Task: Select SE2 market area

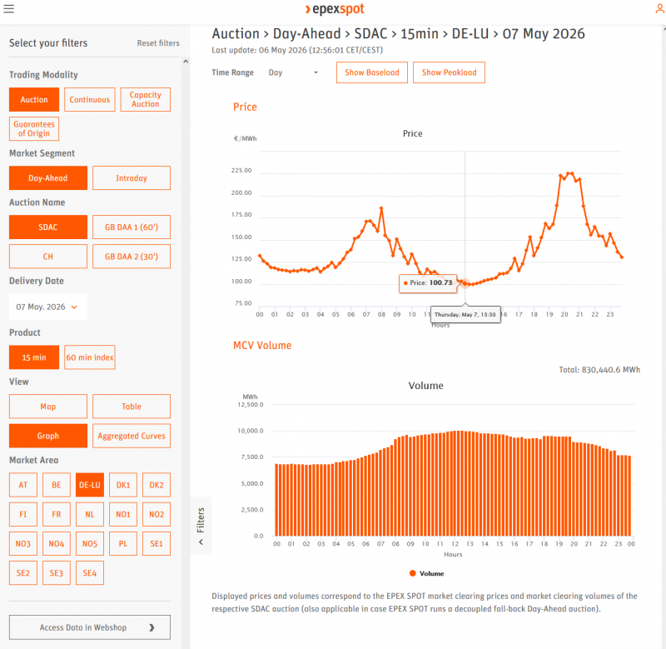Action: tap(23, 573)
